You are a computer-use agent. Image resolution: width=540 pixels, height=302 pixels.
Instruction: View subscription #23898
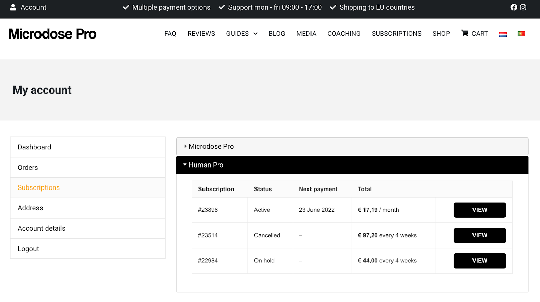tap(480, 210)
